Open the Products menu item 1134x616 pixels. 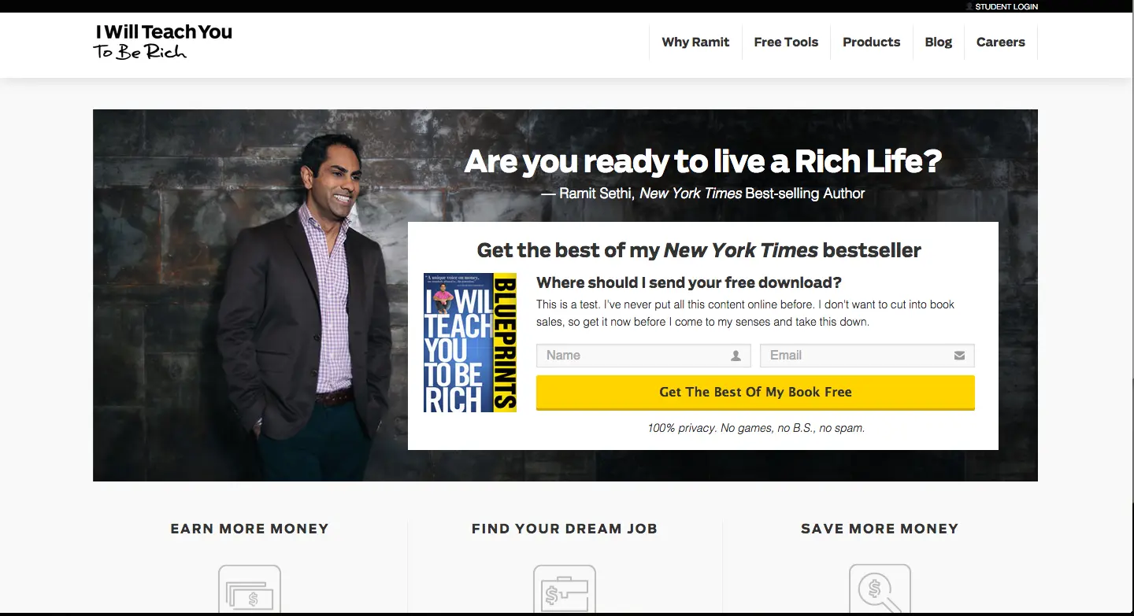[871, 42]
